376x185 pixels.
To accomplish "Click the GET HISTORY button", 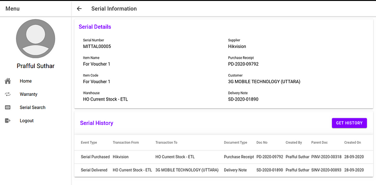I will 349,123.
